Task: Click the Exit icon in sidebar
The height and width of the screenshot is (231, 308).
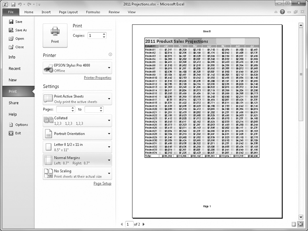Action: tap(11, 133)
